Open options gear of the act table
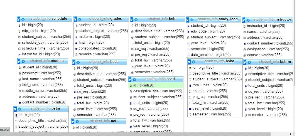The height and width of the screenshot is (136, 297). pyautogui.click(x=77, y=122)
